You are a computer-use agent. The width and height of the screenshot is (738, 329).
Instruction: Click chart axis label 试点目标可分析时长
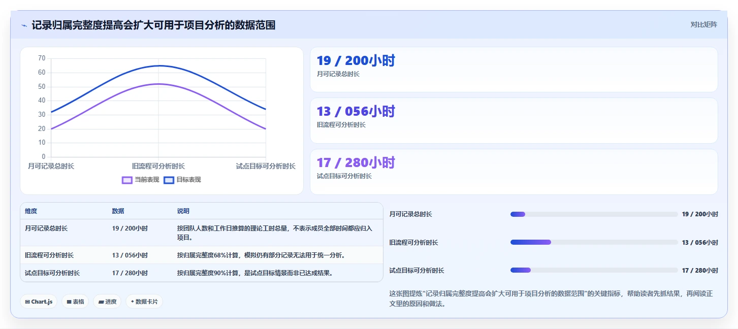(x=266, y=166)
